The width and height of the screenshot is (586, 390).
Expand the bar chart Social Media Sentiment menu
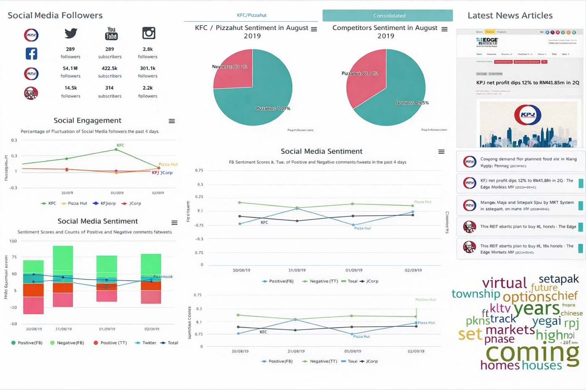point(174,223)
